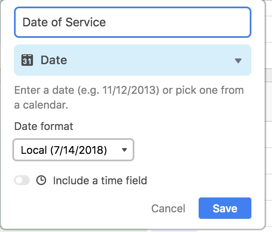This screenshot has width=272, height=232.
Task: Click the clock icon near time field
Action: [x=41, y=180]
